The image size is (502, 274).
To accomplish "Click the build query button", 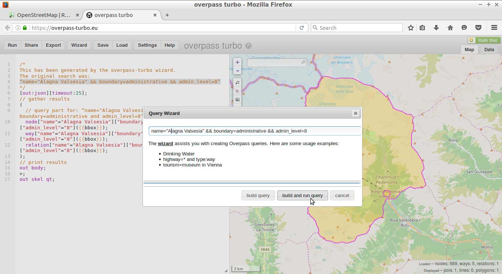I will point(258,195).
